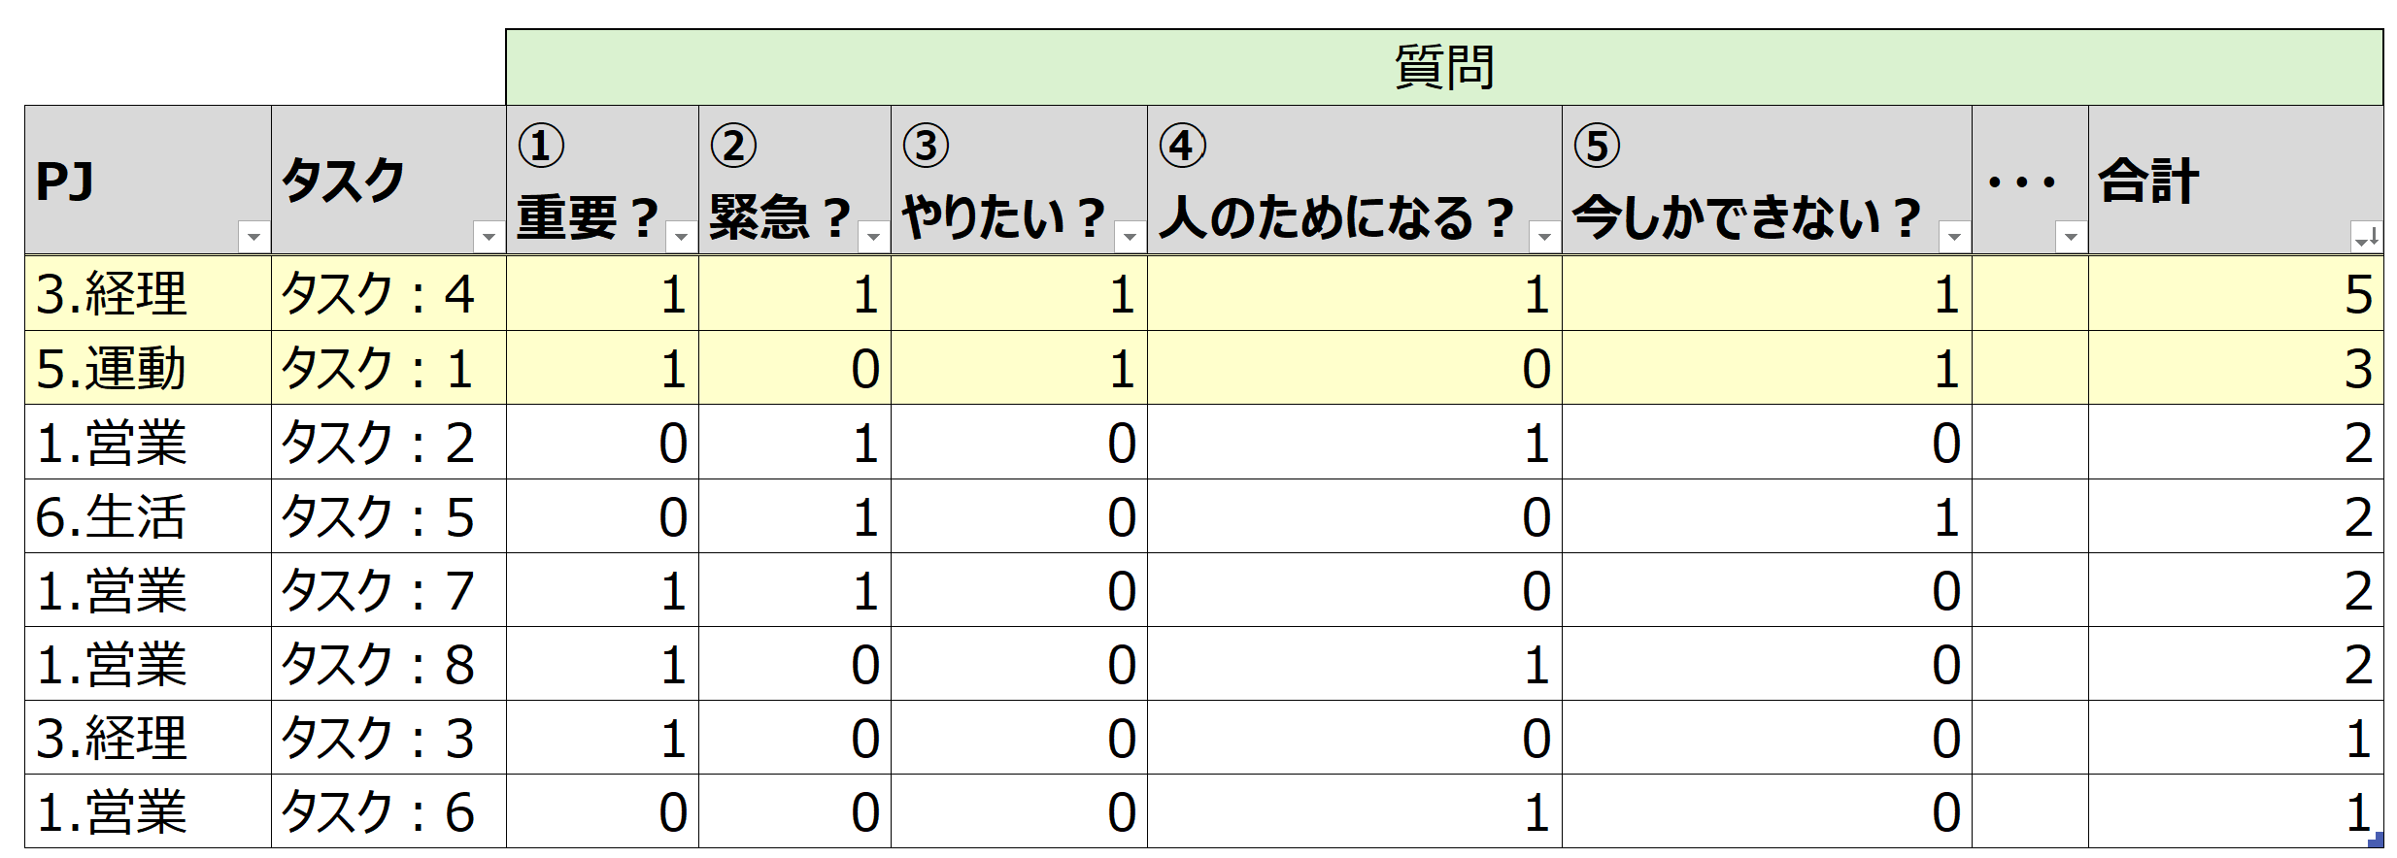The width and height of the screenshot is (2397, 858).
Task: Select the 5.運動 project cell
Action: [x=148, y=369]
